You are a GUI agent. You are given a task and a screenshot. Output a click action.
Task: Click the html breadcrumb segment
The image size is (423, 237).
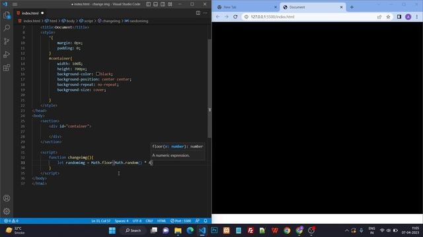click(52, 21)
